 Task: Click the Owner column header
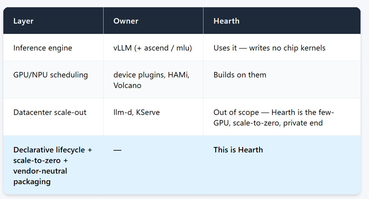(x=153, y=21)
